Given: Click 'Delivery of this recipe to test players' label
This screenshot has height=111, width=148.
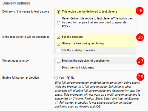Looking at the screenshot, I should 26,12.
